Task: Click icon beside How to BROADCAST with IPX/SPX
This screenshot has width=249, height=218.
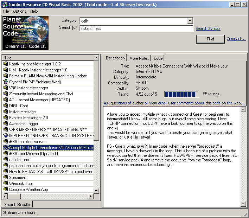Action: tap(6, 172)
